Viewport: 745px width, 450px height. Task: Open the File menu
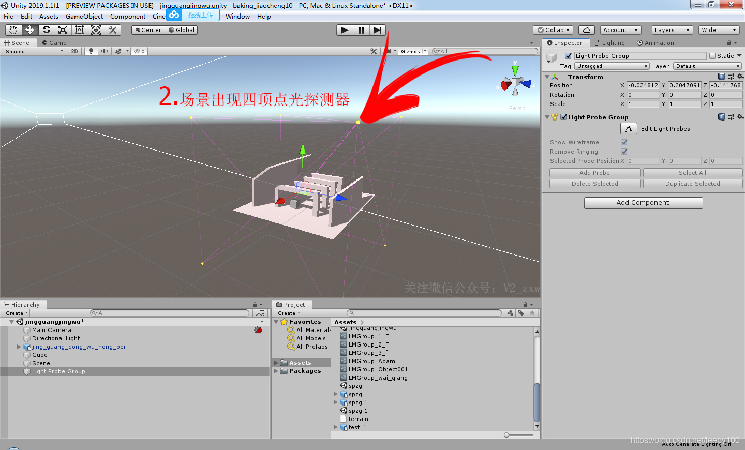click(x=9, y=17)
